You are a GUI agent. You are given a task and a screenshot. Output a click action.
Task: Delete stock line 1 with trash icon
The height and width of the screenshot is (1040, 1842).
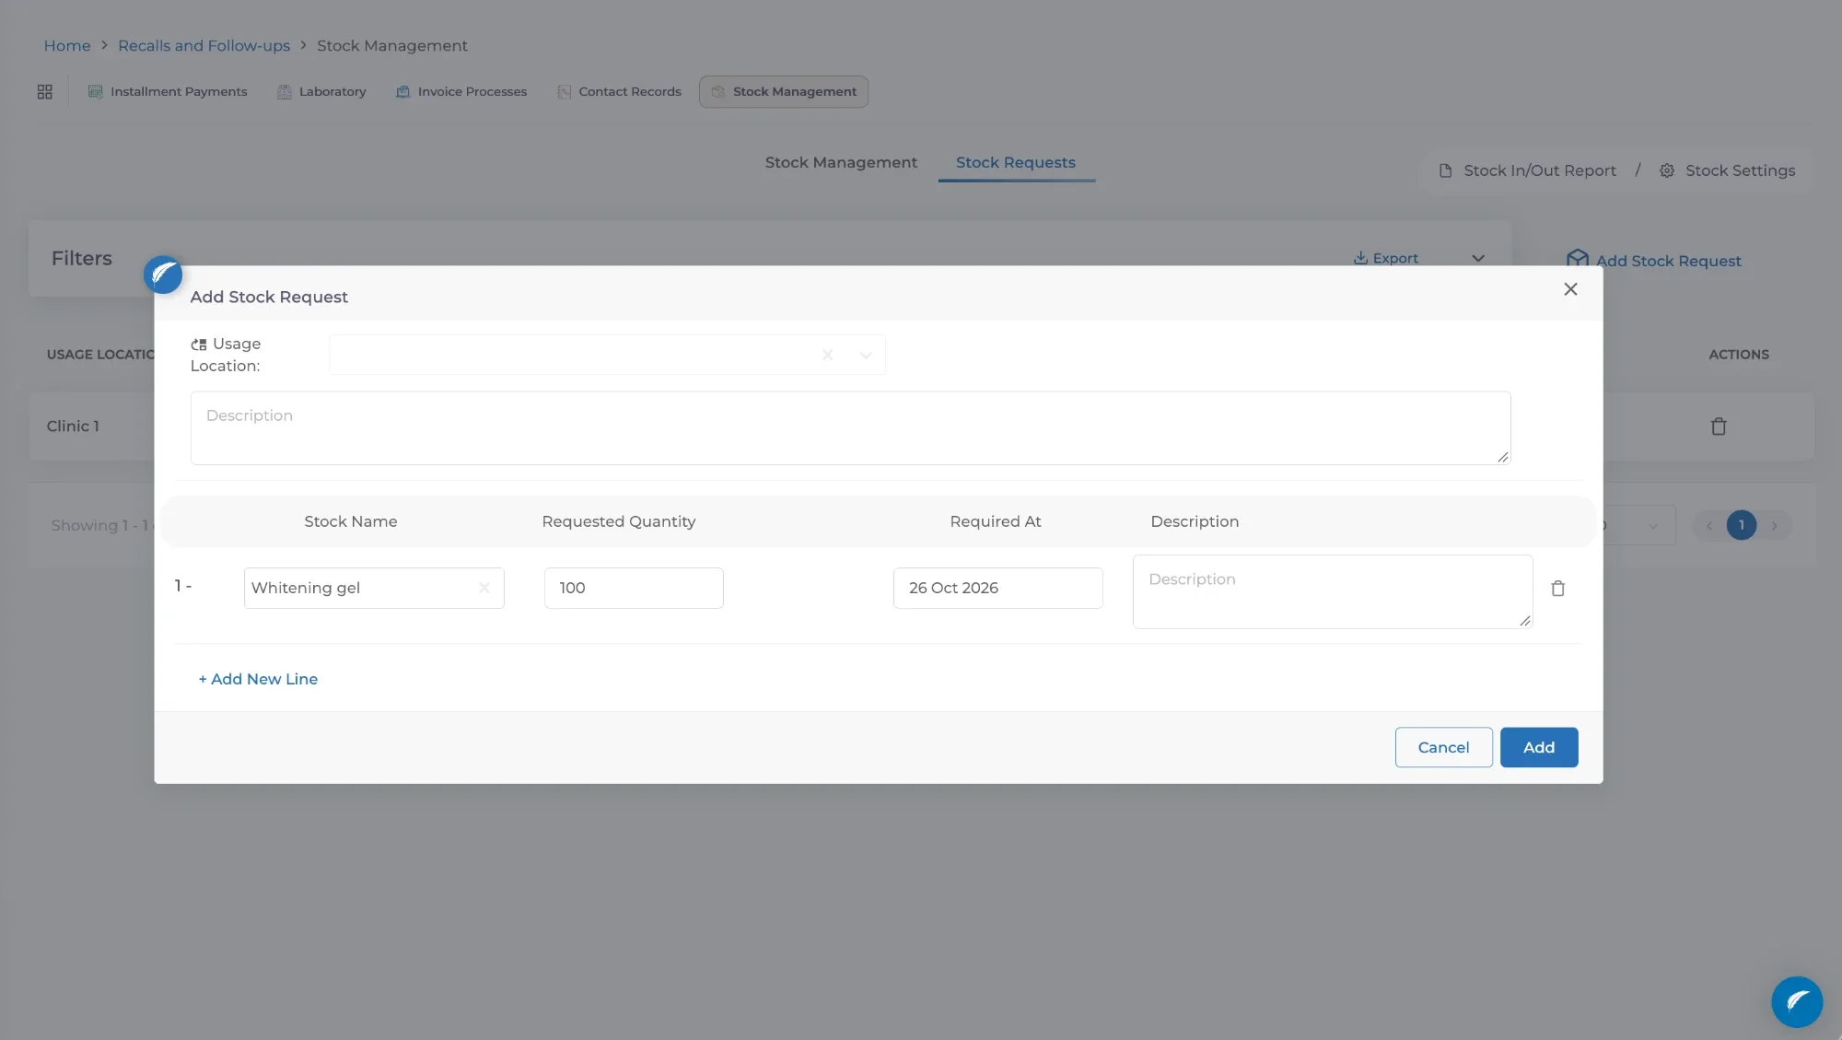tap(1557, 589)
